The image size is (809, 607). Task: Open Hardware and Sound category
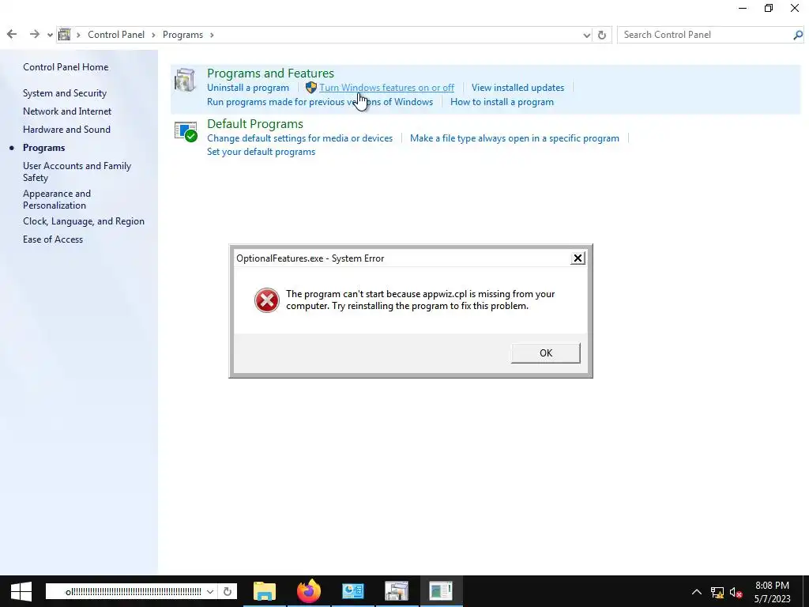tap(66, 130)
